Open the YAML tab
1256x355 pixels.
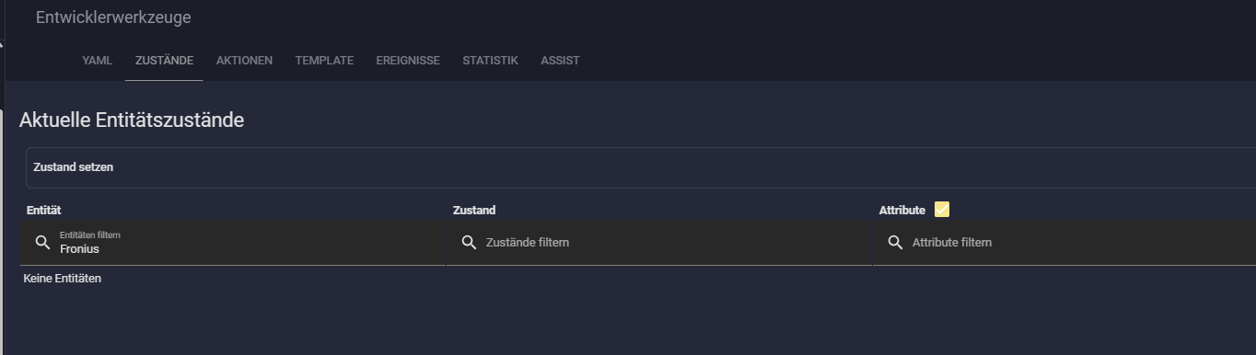(97, 61)
